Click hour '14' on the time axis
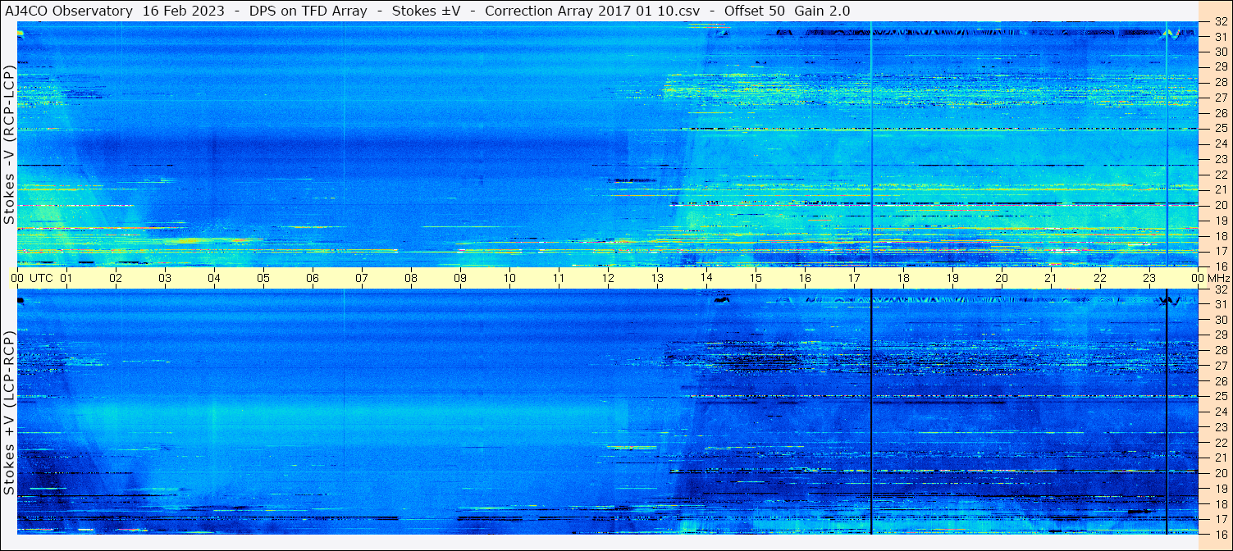The width and height of the screenshot is (1233, 551). pyautogui.click(x=706, y=278)
